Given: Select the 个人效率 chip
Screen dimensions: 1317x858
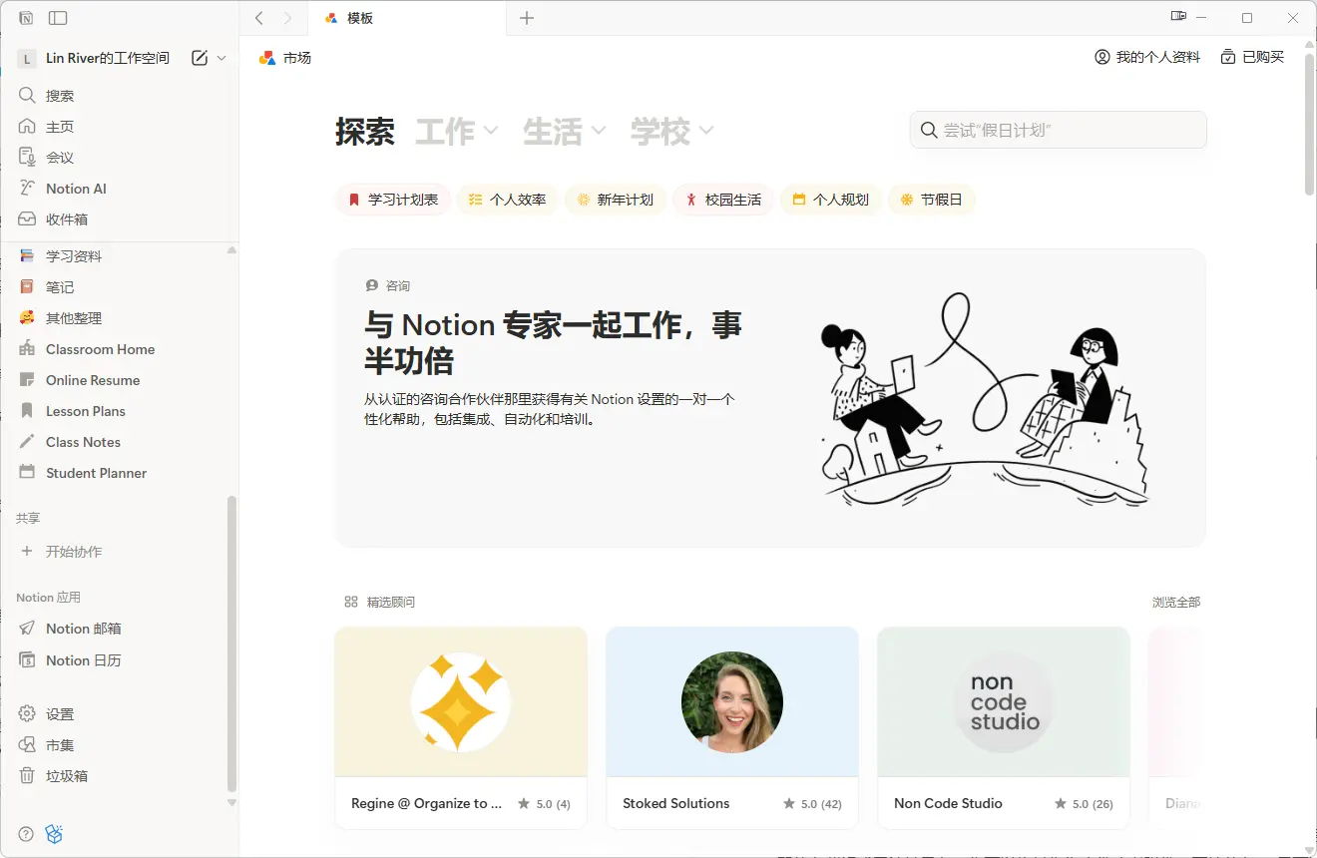Looking at the screenshot, I should [x=508, y=200].
